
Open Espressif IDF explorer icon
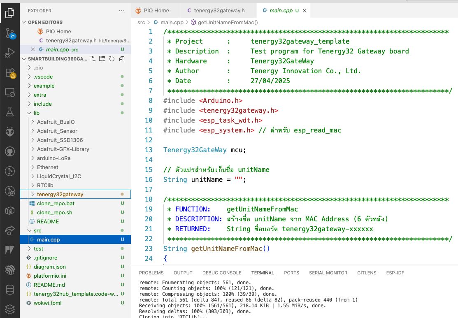coord(9,269)
